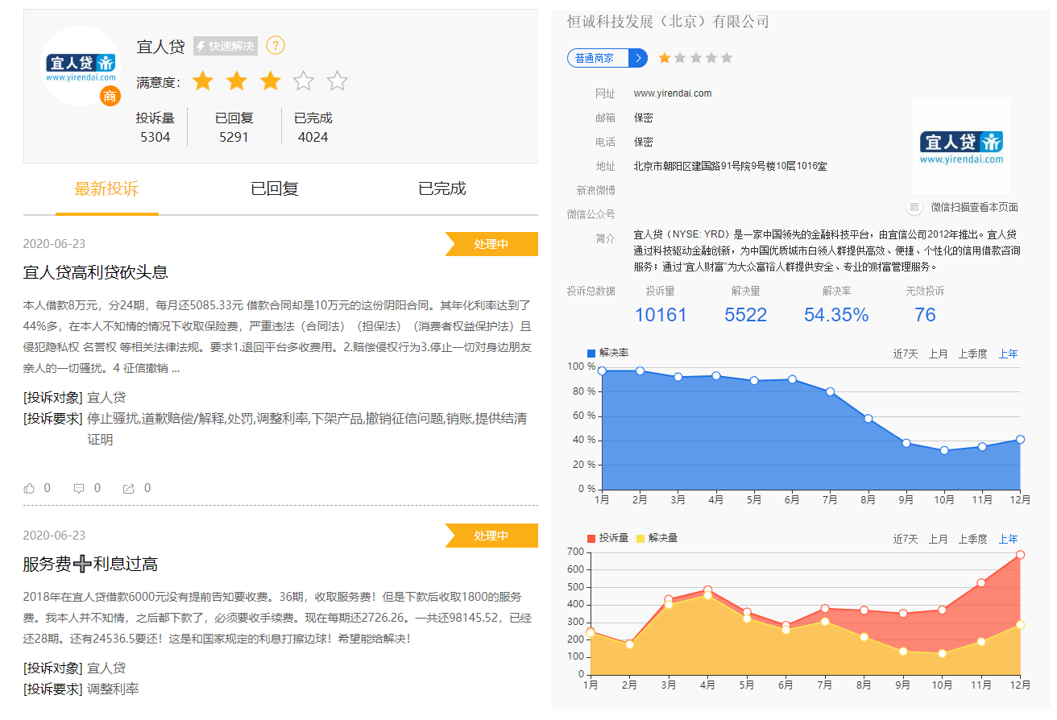Select 上季度 on the 投诉量 chart
Image resolution: width=1057 pixels, height=720 pixels.
coord(972,539)
